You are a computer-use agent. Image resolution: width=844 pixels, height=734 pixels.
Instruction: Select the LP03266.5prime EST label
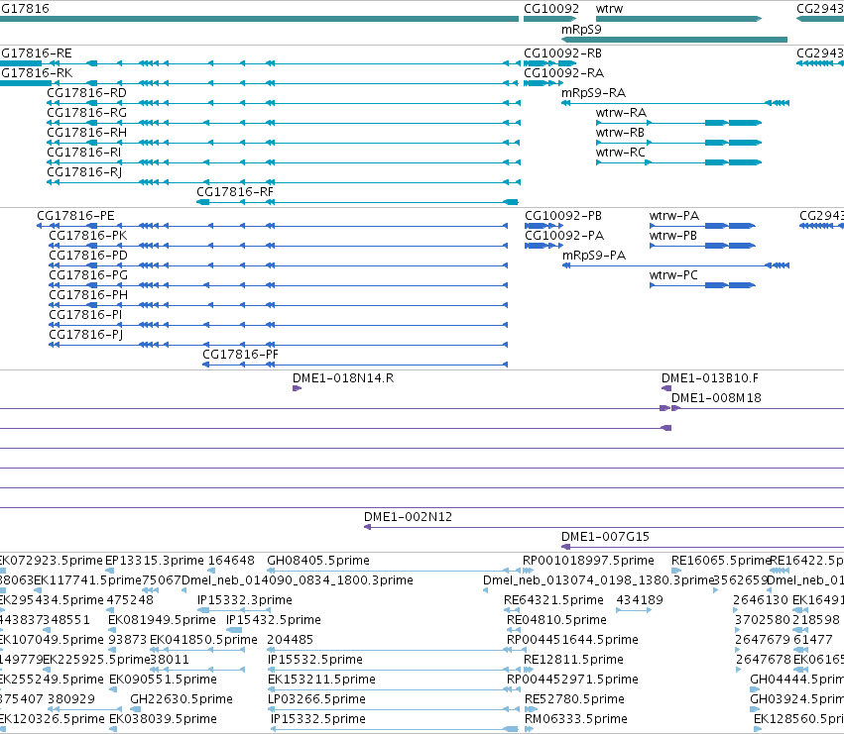pyautogui.click(x=316, y=699)
